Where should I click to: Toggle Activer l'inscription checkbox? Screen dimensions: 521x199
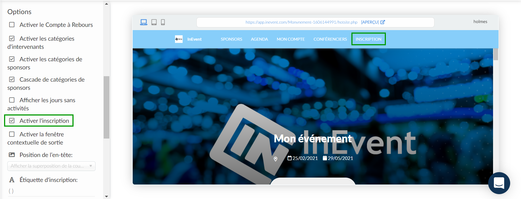(x=12, y=121)
